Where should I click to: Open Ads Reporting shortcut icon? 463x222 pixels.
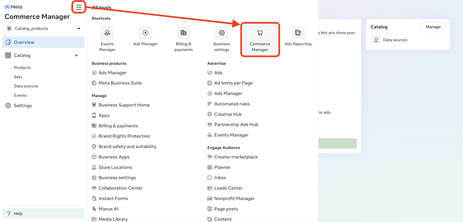coord(298,33)
